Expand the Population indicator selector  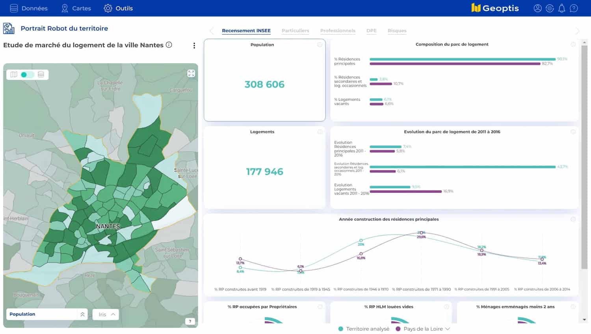(x=82, y=314)
